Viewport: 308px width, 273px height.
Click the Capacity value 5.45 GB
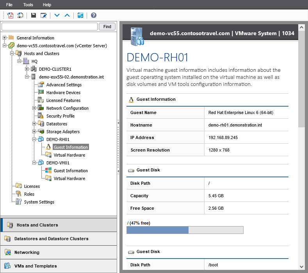click(x=216, y=196)
